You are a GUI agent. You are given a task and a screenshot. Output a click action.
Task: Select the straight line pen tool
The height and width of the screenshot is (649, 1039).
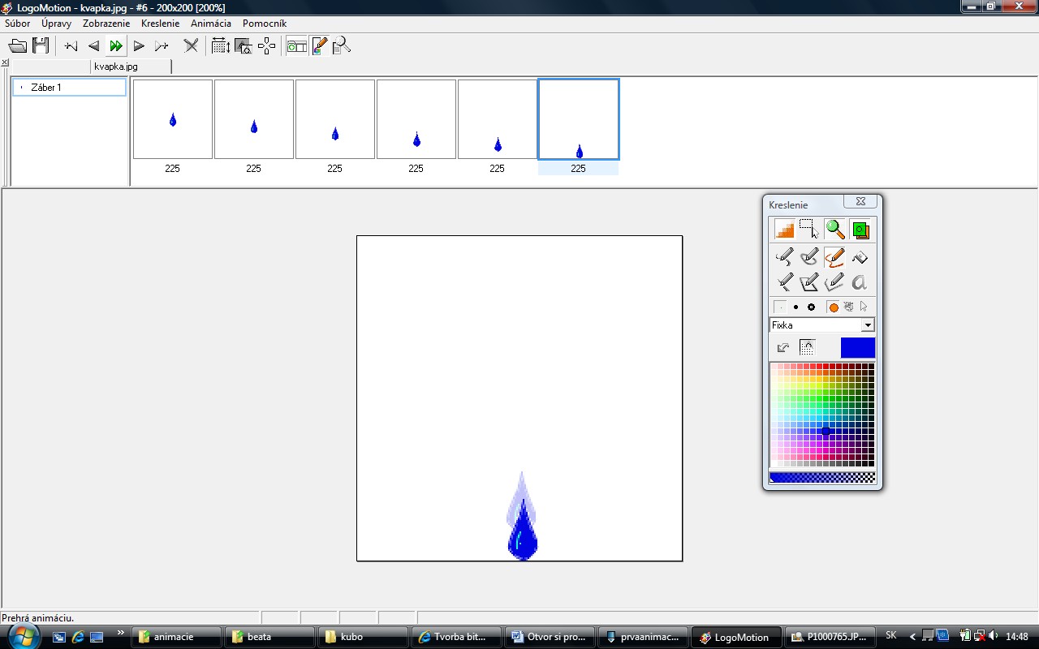tap(784, 282)
